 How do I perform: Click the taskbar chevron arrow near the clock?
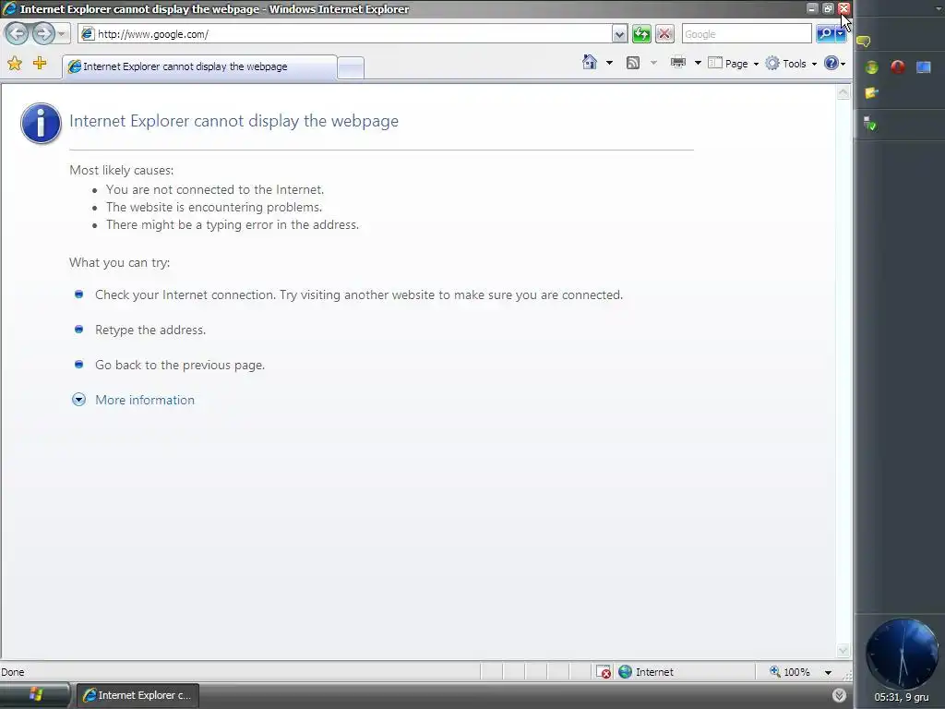click(839, 695)
